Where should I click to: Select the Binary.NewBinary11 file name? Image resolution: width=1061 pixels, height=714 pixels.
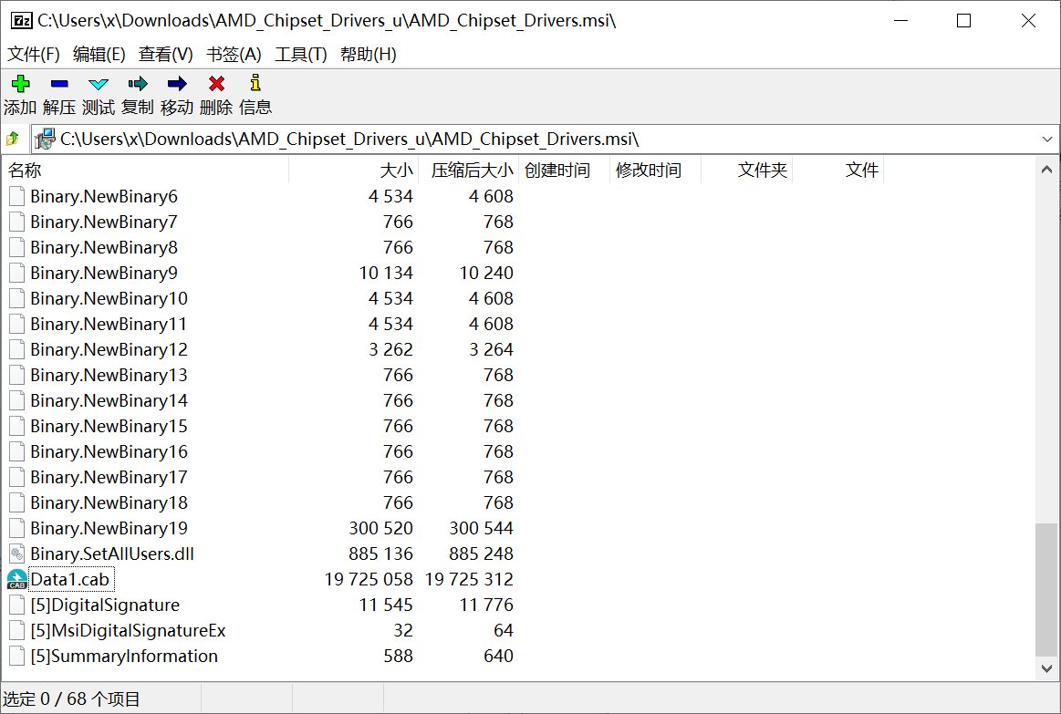coord(109,325)
